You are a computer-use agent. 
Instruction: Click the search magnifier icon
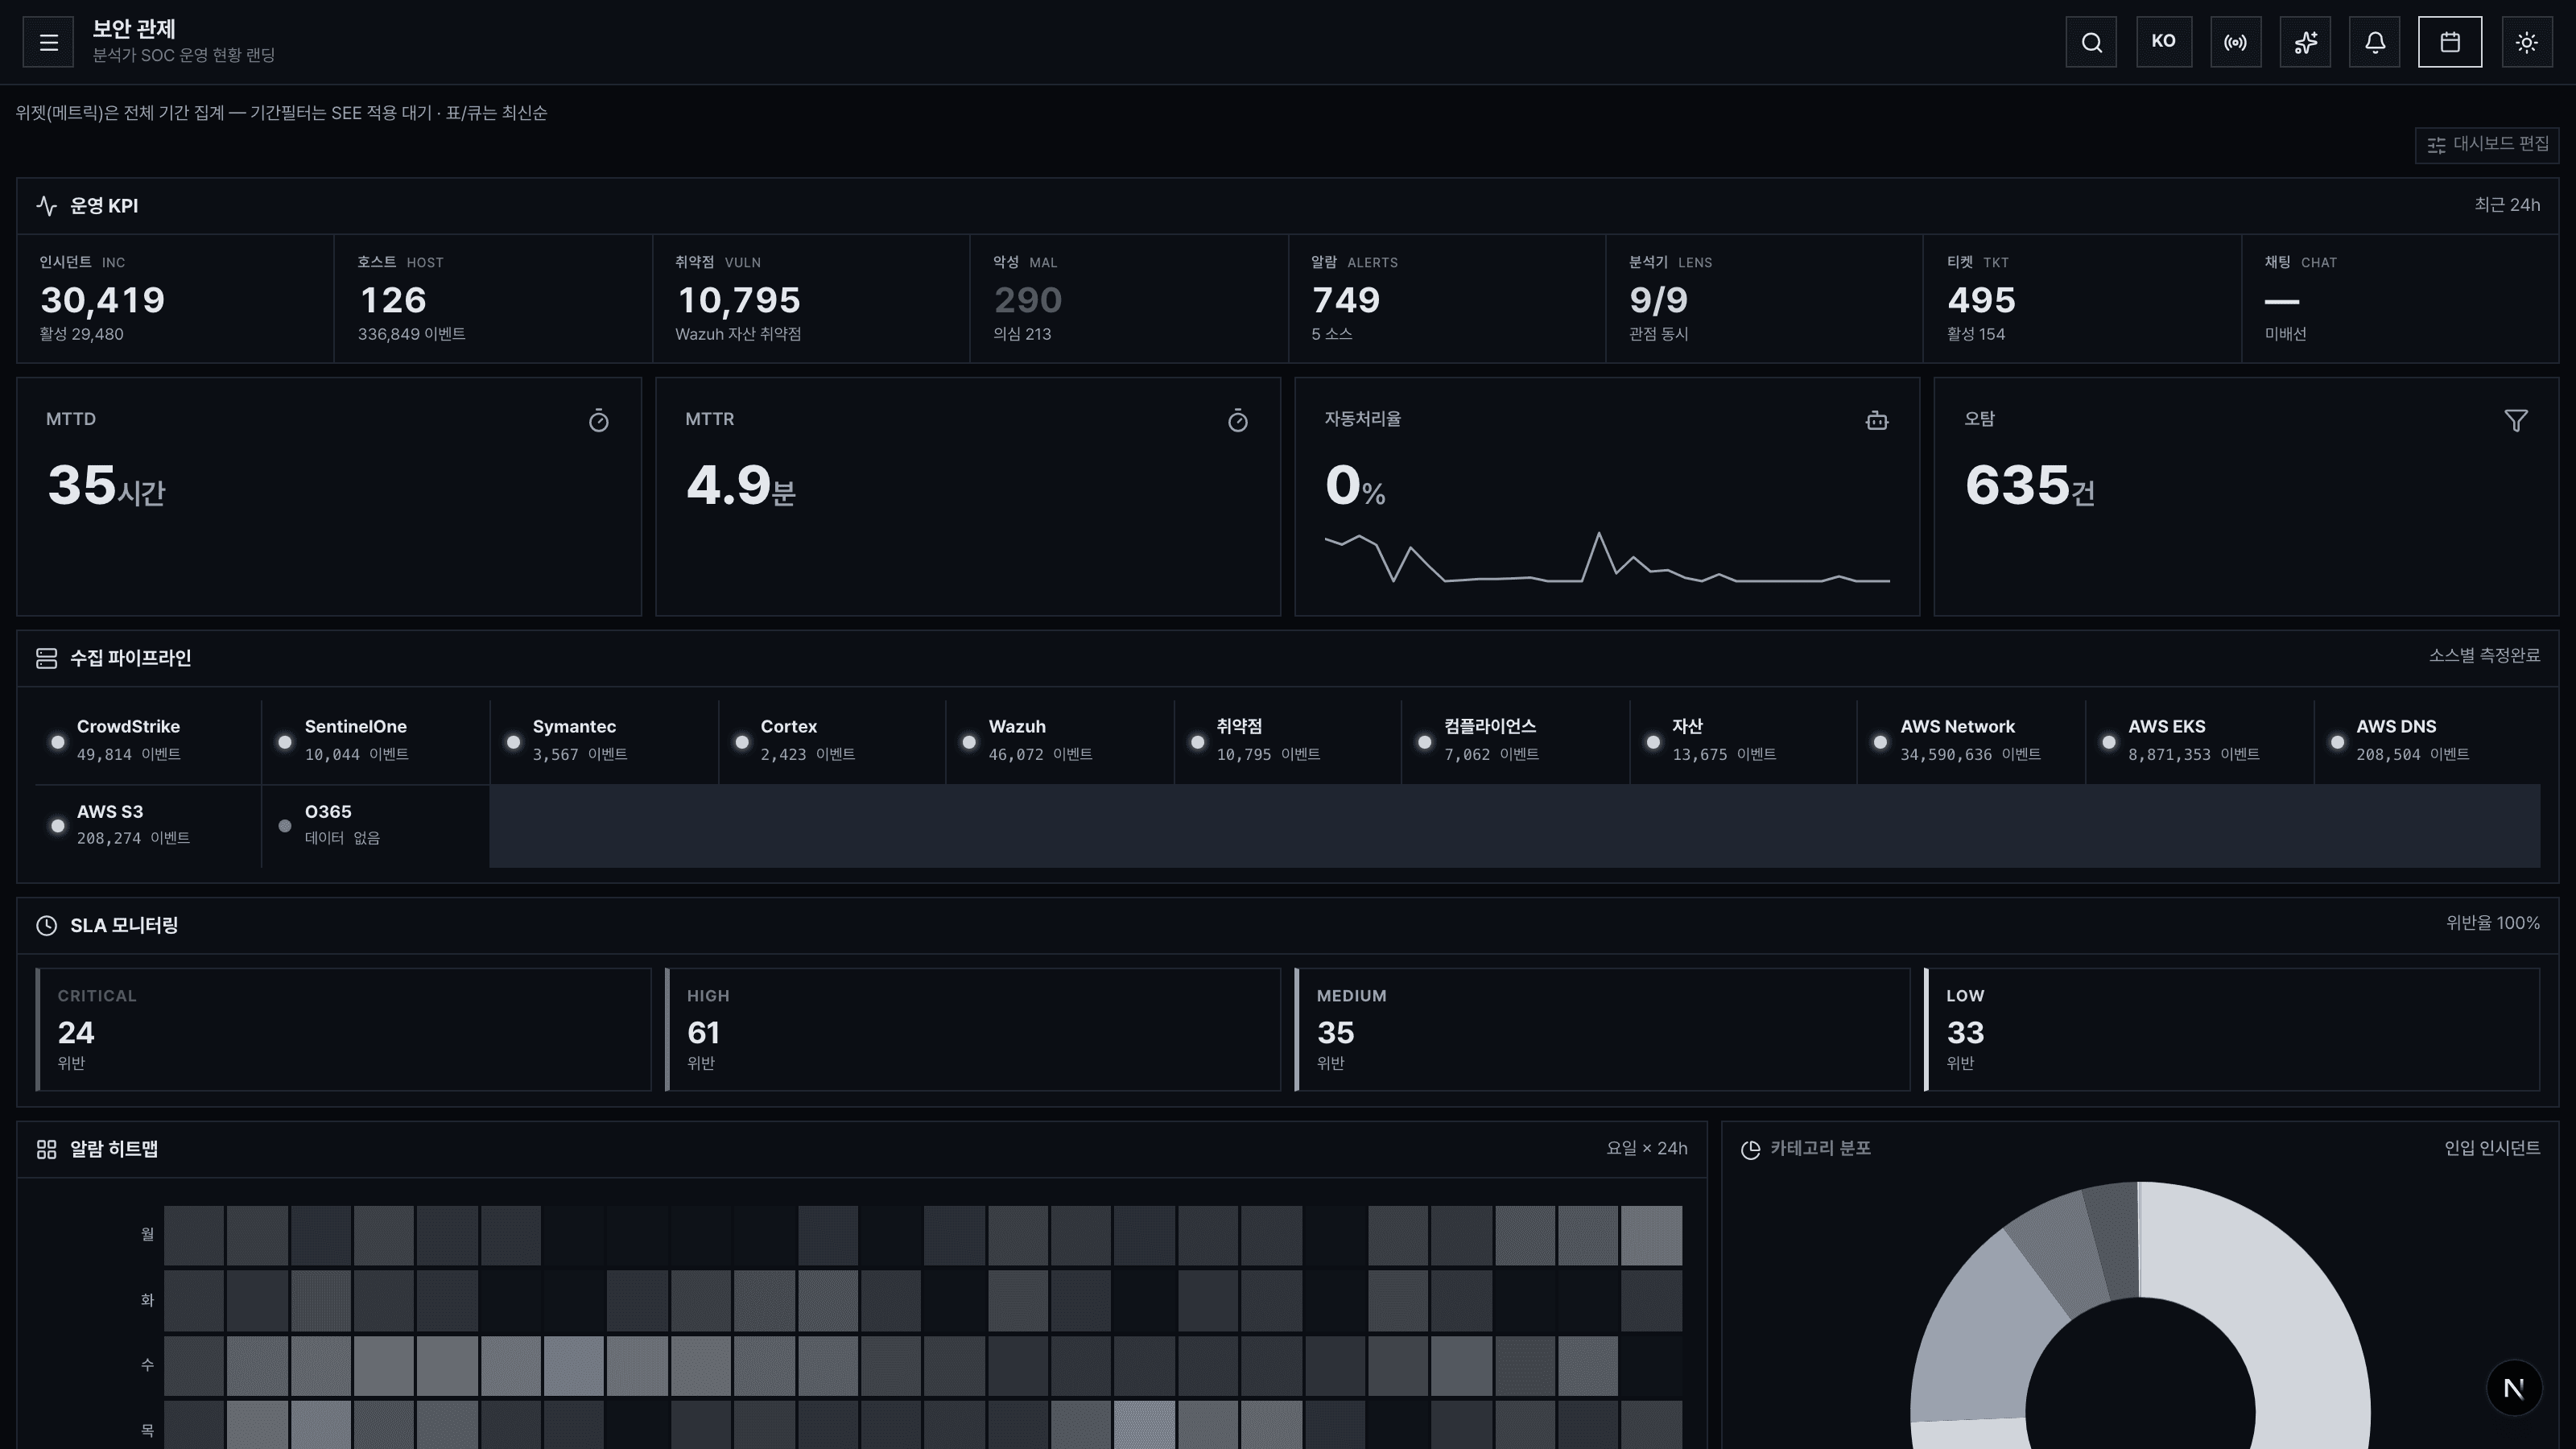pyautogui.click(x=2091, y=42)
